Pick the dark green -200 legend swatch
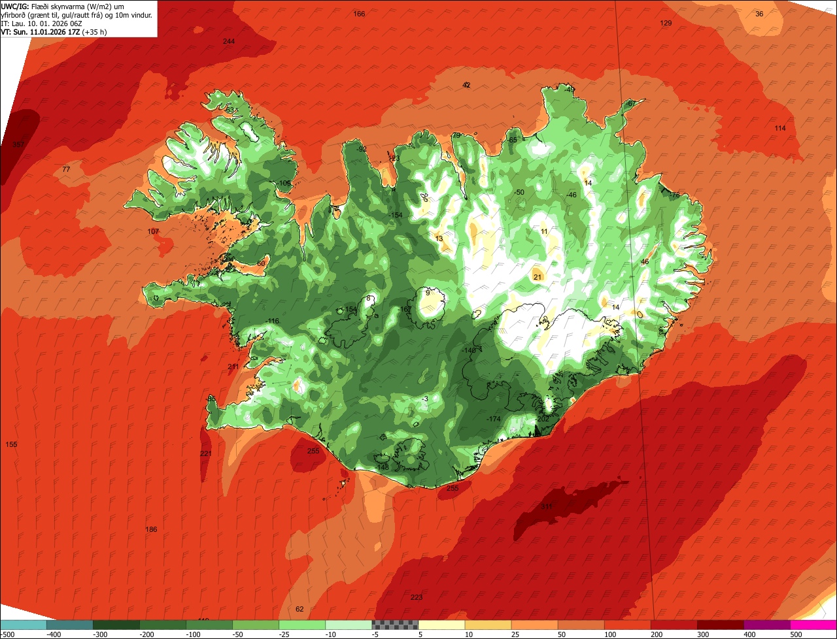The image size is (837, 639). pyautogui.click(x=163, y=625)
